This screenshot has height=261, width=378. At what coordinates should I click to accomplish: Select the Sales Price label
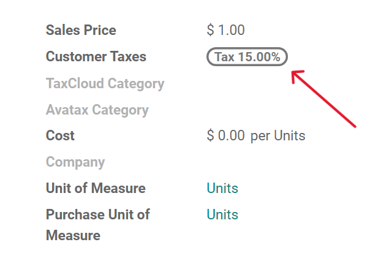point(81,30)
